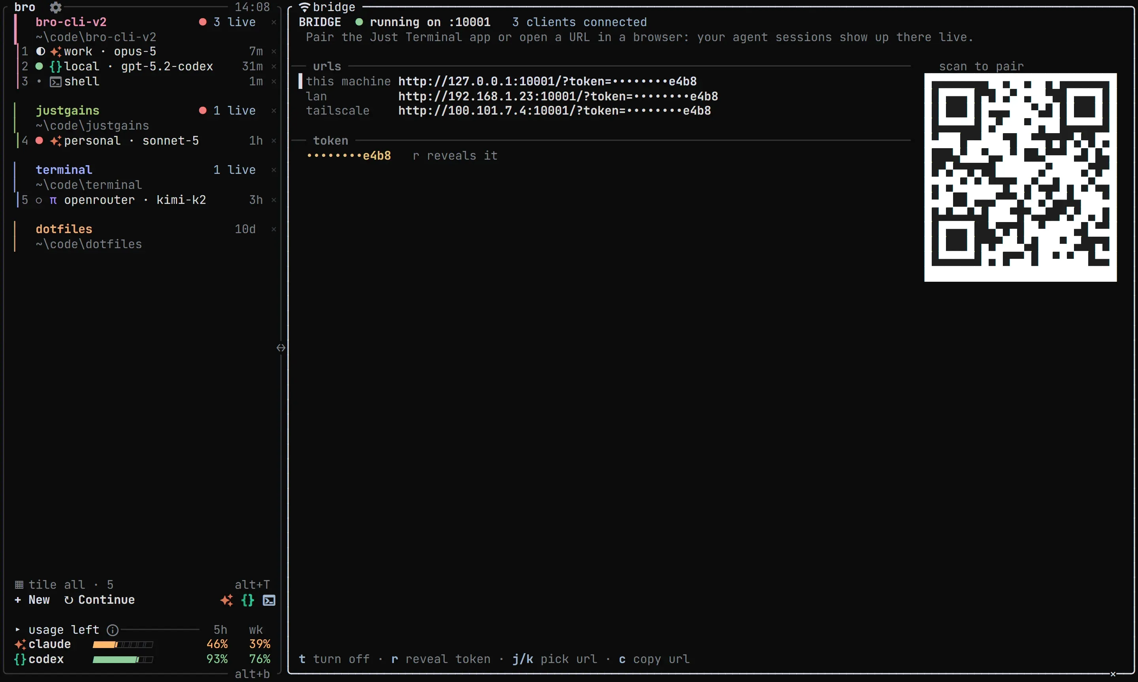Close the openrouter kimi-k2 session
The width and height of the screenshot is (1138, 682).
click(274, 200)
